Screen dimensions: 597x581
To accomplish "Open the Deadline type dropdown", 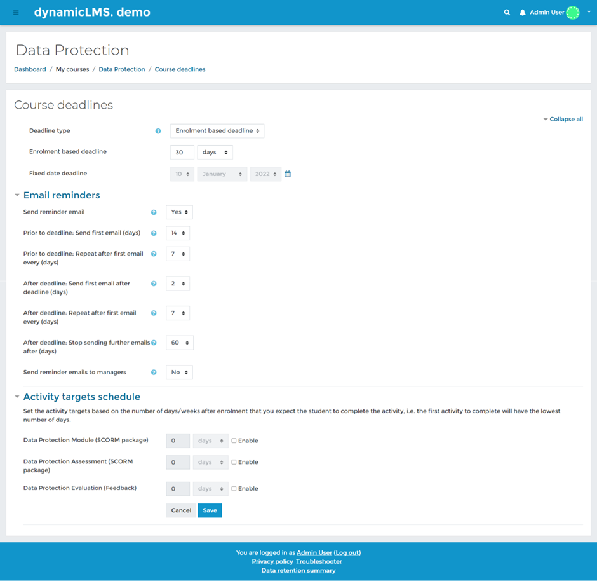I will pos(217,131).
